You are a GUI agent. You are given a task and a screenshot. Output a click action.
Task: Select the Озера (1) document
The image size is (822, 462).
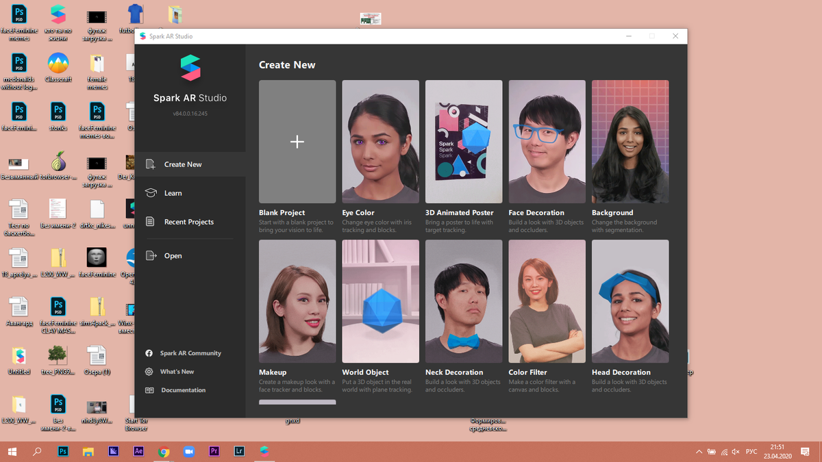point(97,360)
